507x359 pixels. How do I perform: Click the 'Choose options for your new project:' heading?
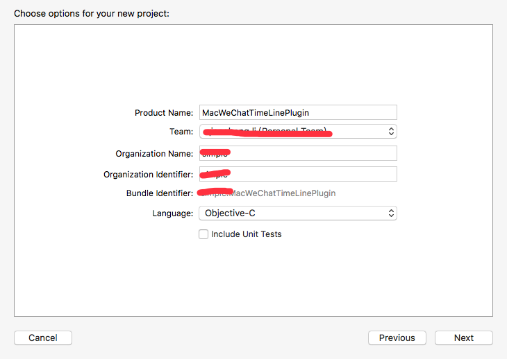click(x=92, y=14)
